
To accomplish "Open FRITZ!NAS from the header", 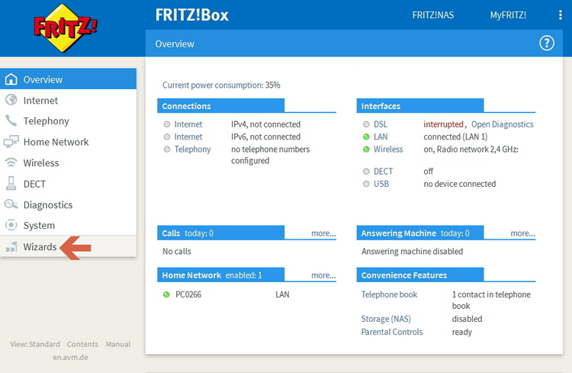I will point(432,15).
